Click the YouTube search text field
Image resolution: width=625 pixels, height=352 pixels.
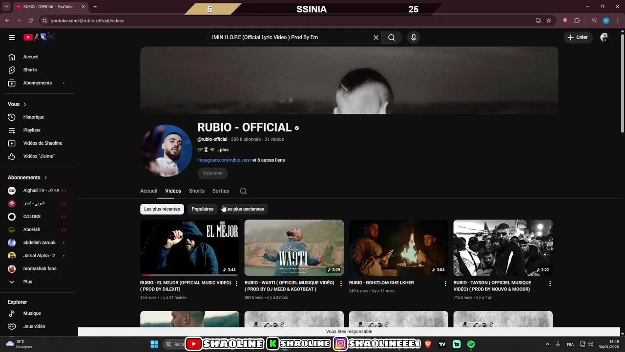coord(291,37)
